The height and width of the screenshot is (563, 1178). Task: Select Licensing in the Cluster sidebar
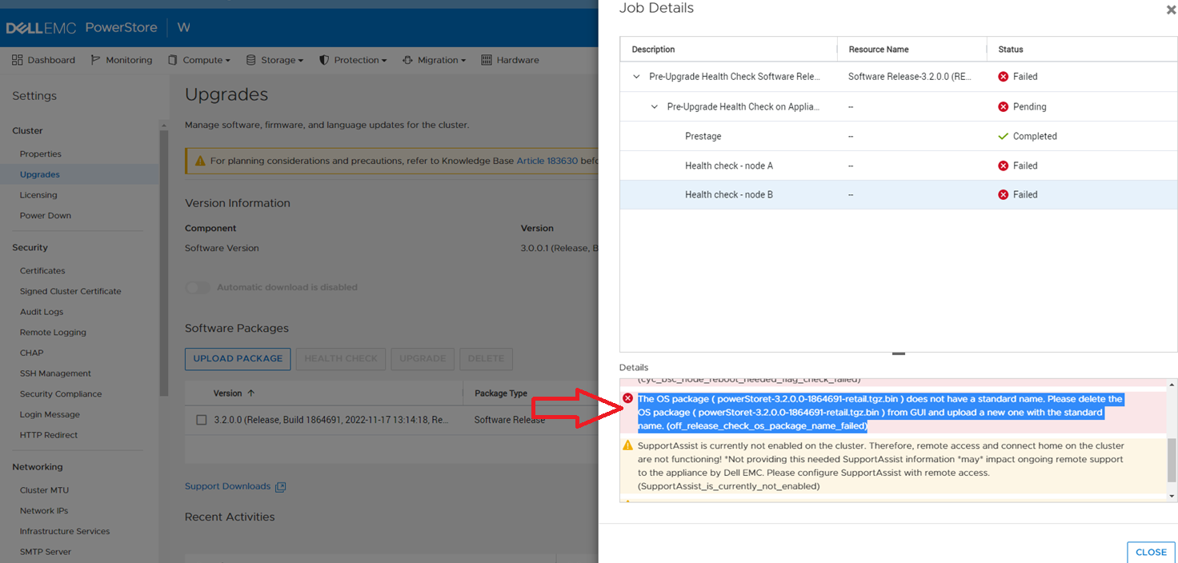(x=38, y=194)
